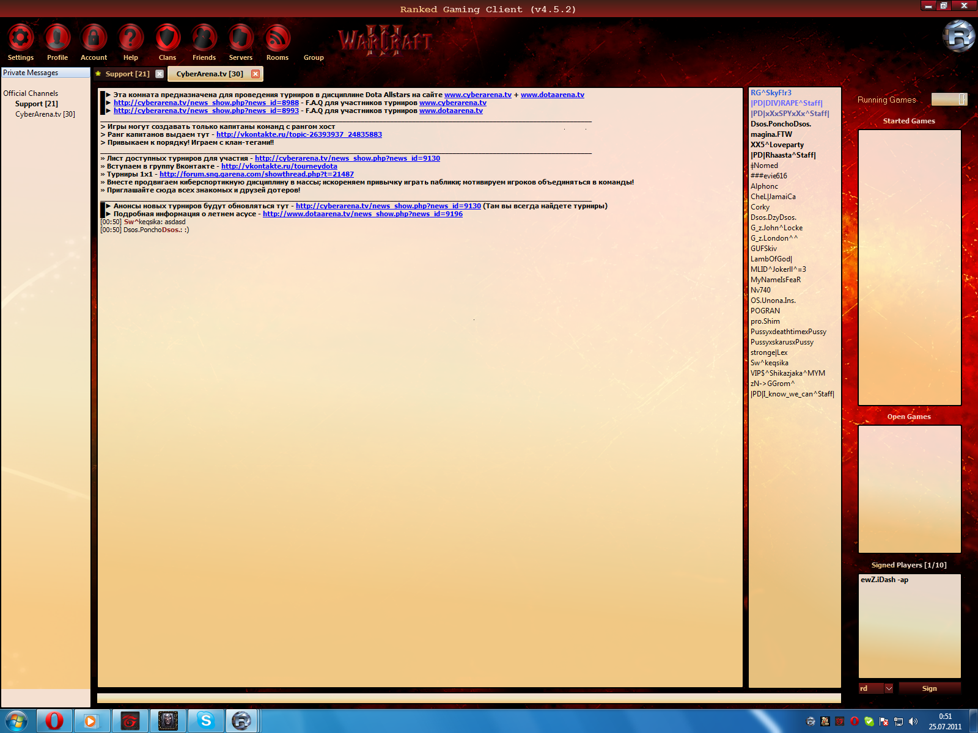The height and width of the screenshot is (733, 978).
Task: Open the Rooms feed icon
Action: coord(278,38)
